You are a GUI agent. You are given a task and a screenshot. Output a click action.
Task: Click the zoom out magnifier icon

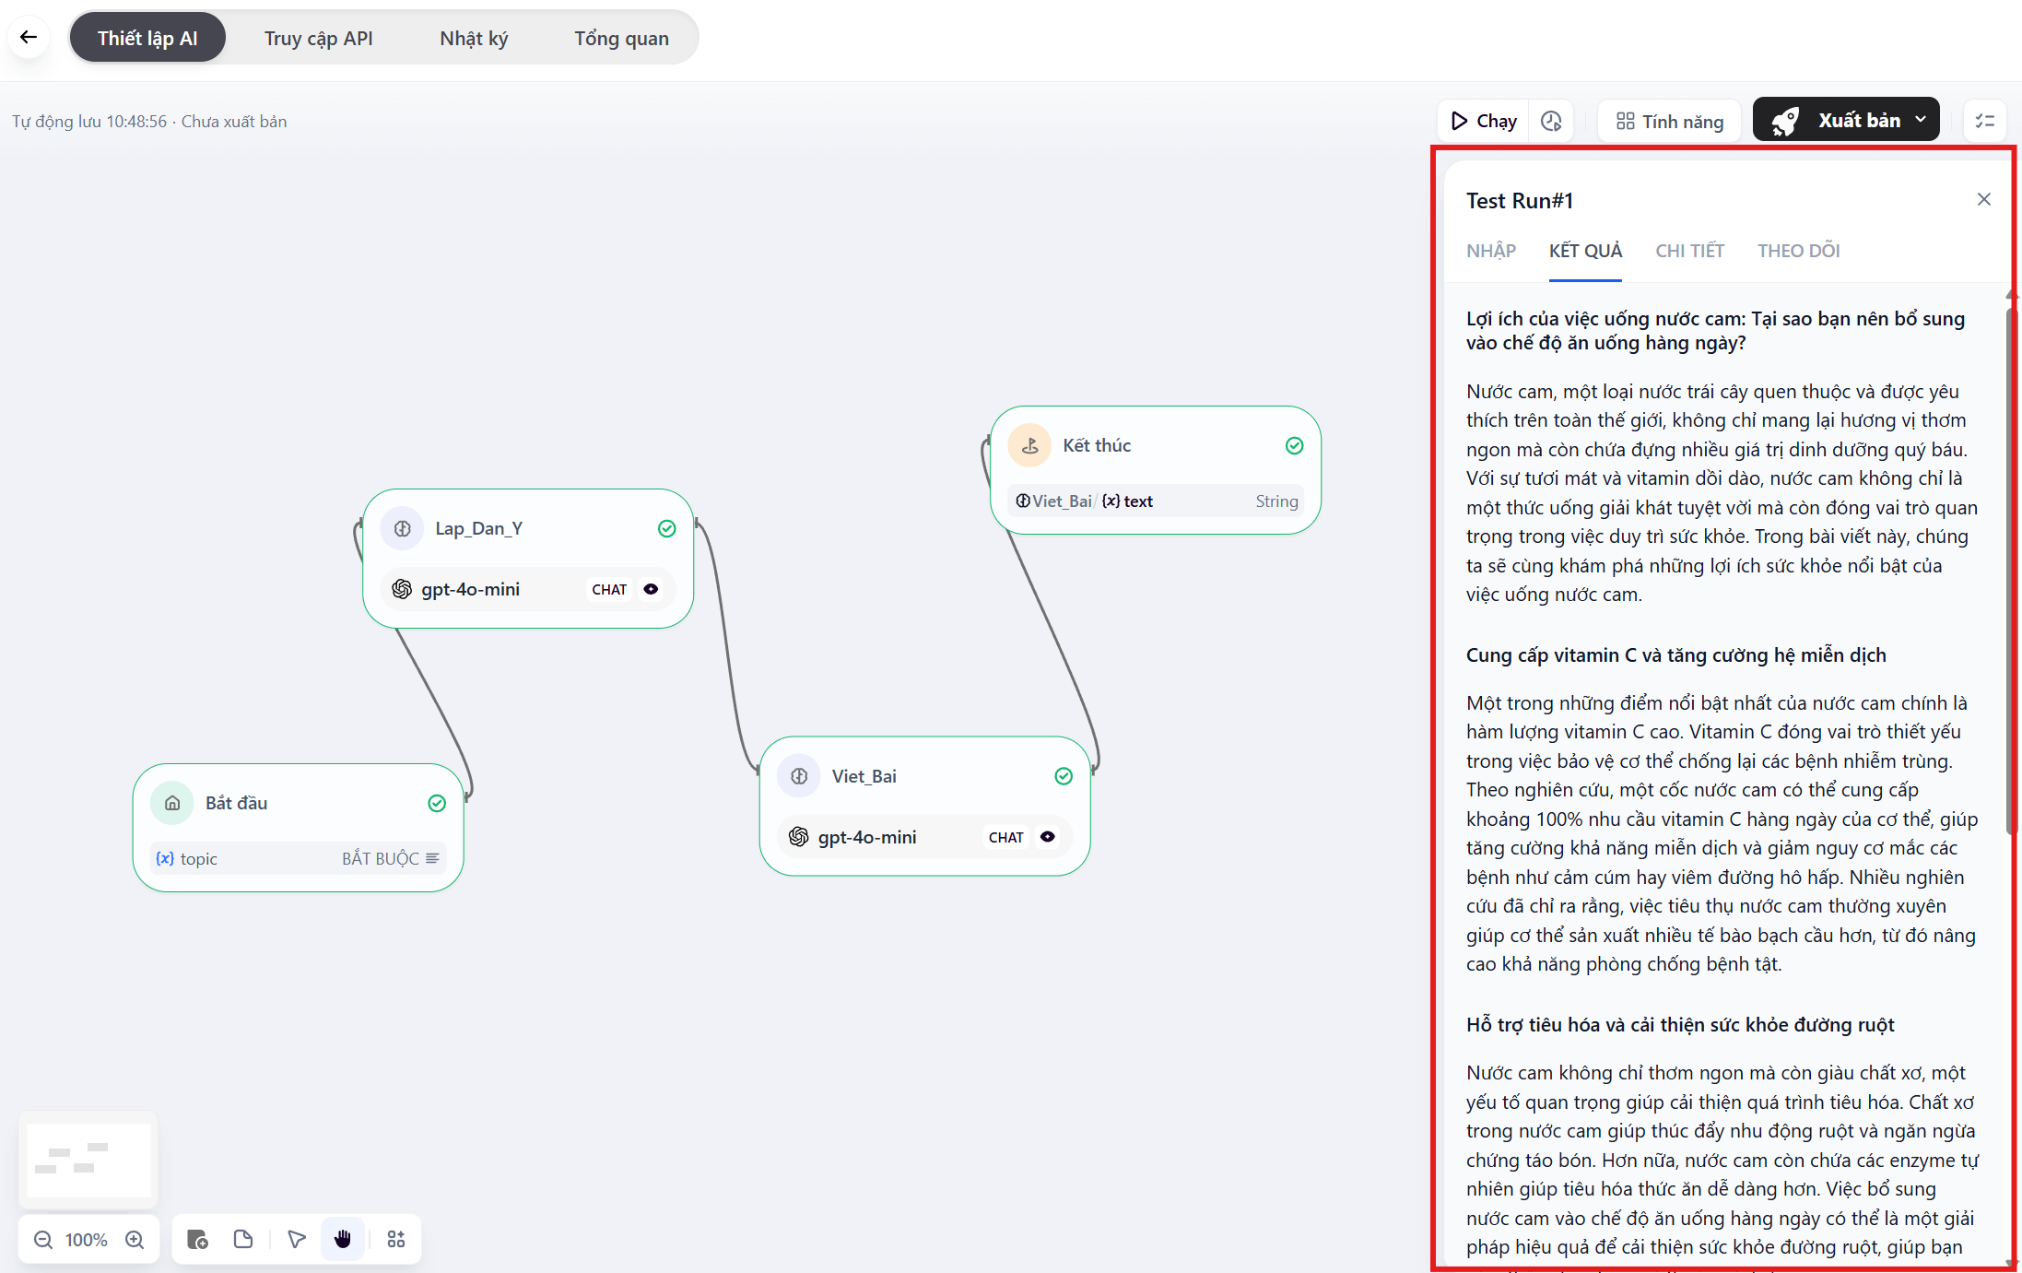tap(43, 1240)
